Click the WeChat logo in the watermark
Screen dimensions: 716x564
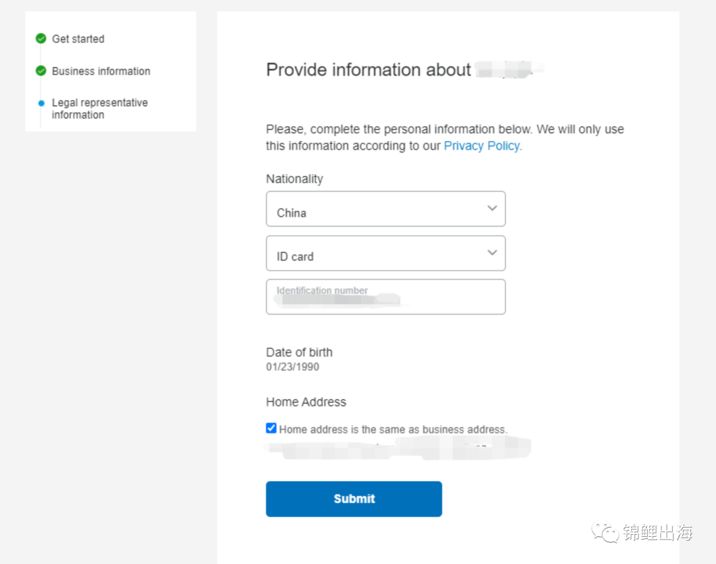(x=605, y=532)
